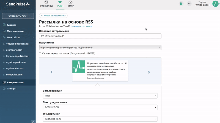
Task: Click the push preview green logo image
Action: point(79,67)
